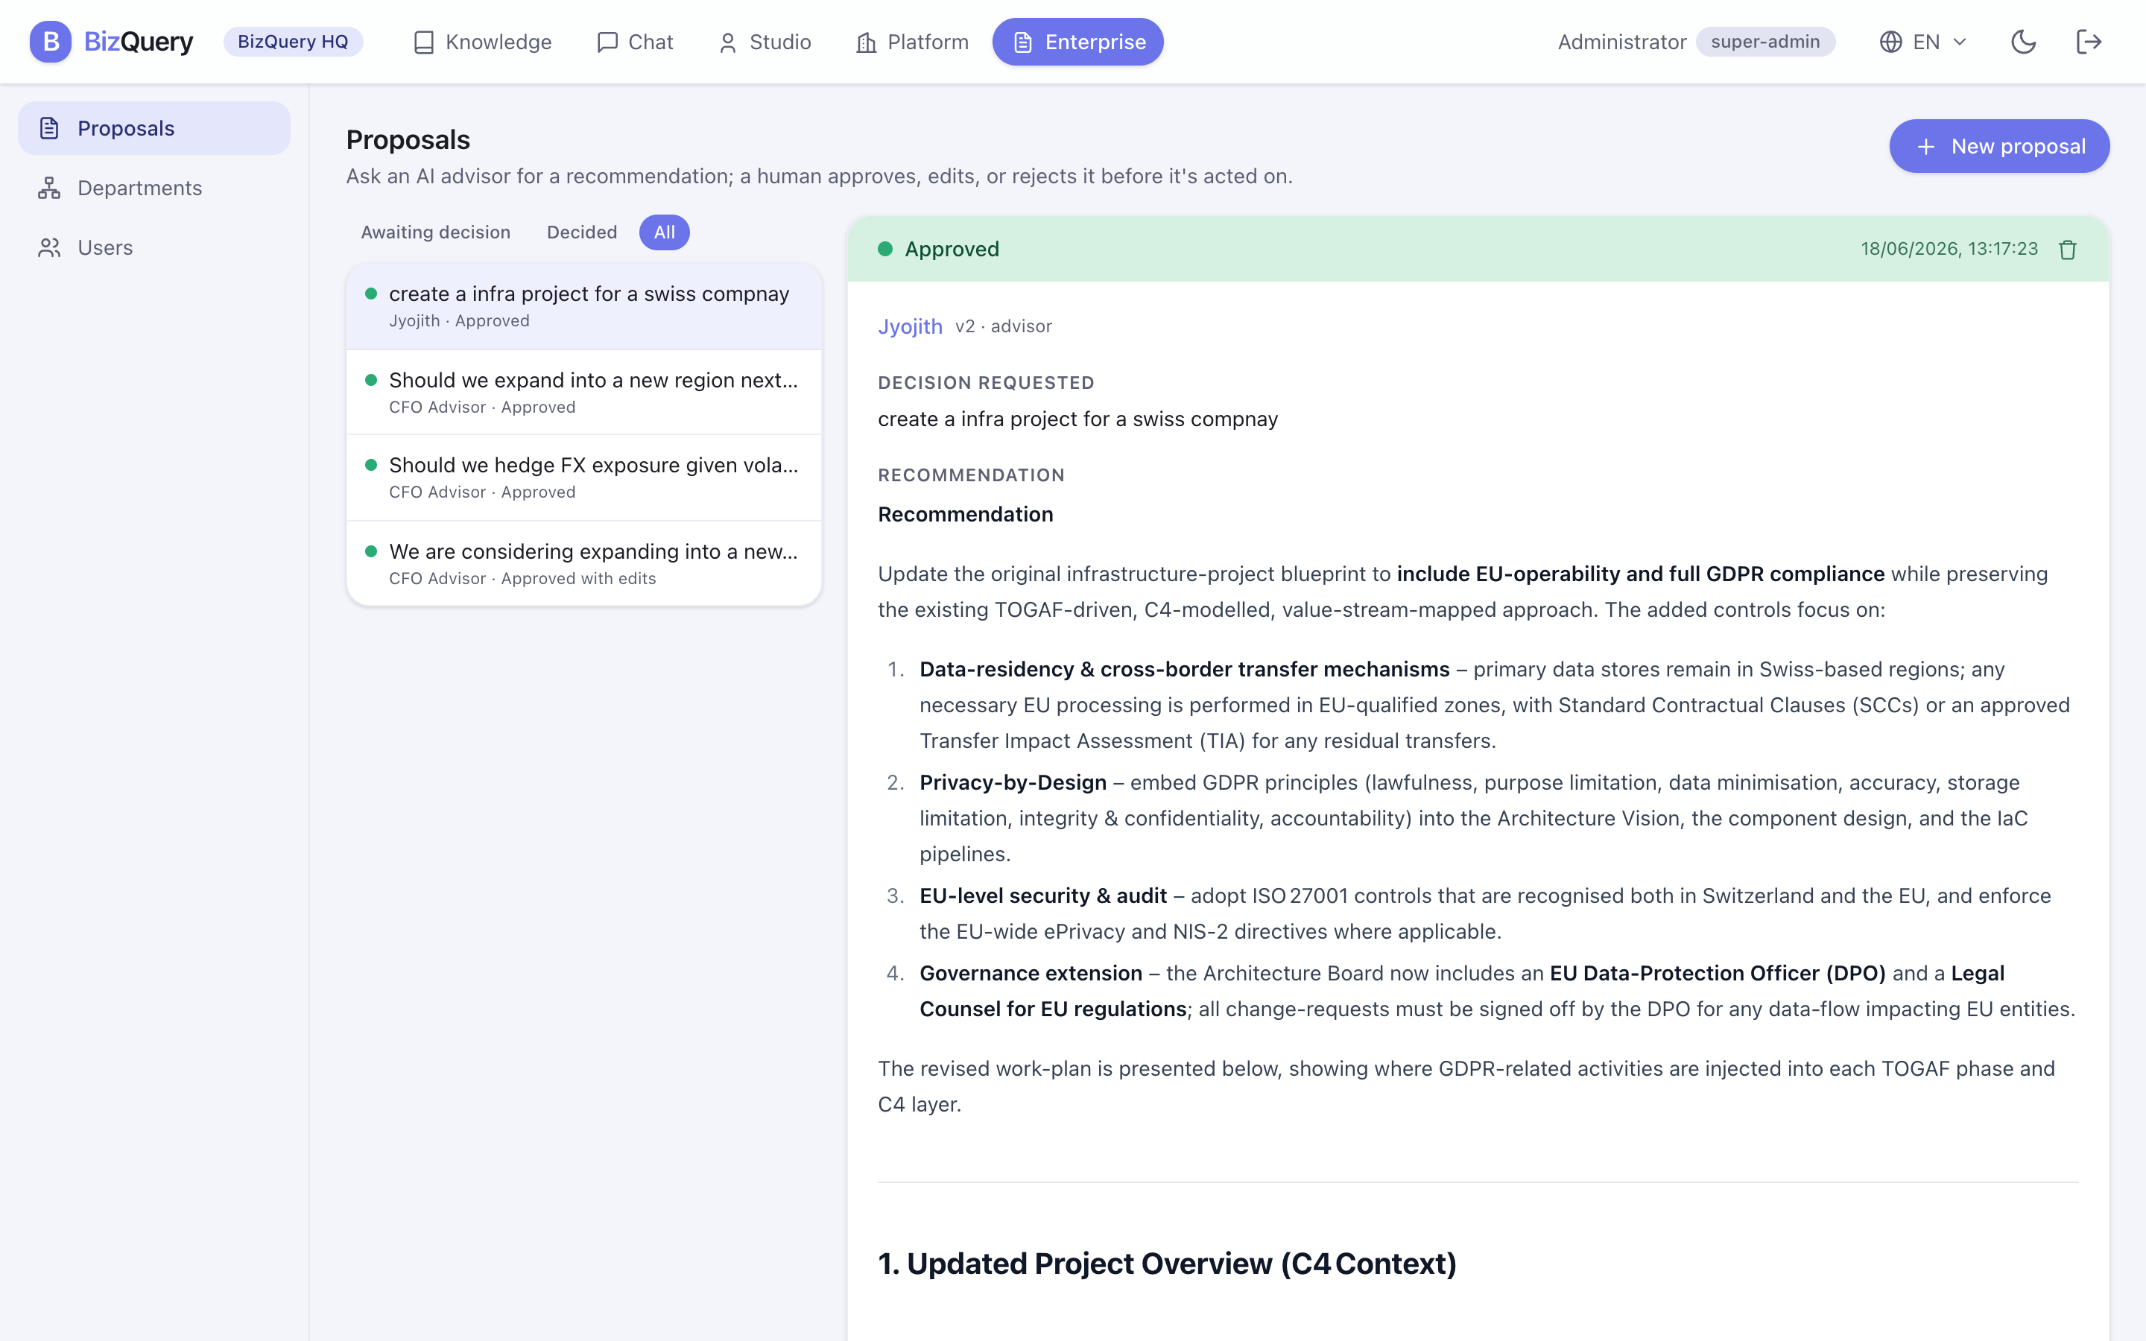This screenshot has height=1341, width=2146.
Task: Open 'We are considering expanding' proposal
Action: pos(584,563)
